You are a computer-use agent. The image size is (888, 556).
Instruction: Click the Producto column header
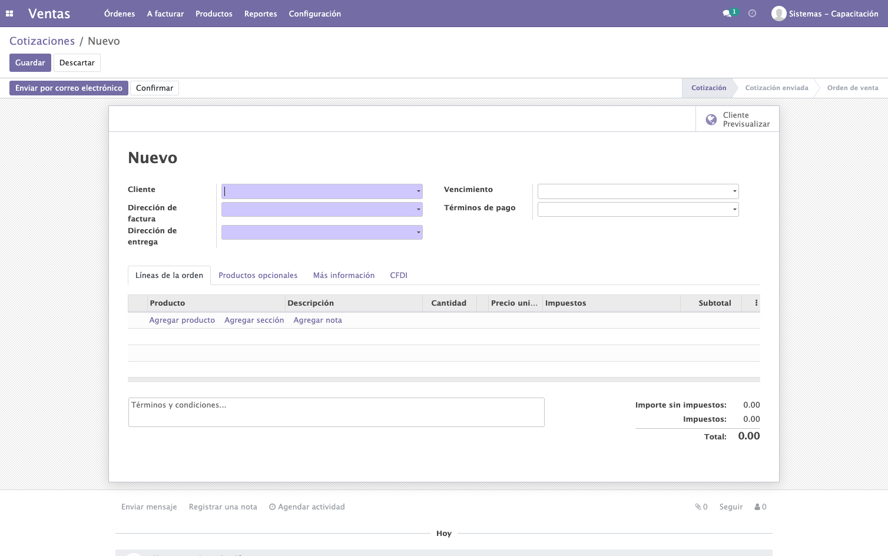click(216, 303)
